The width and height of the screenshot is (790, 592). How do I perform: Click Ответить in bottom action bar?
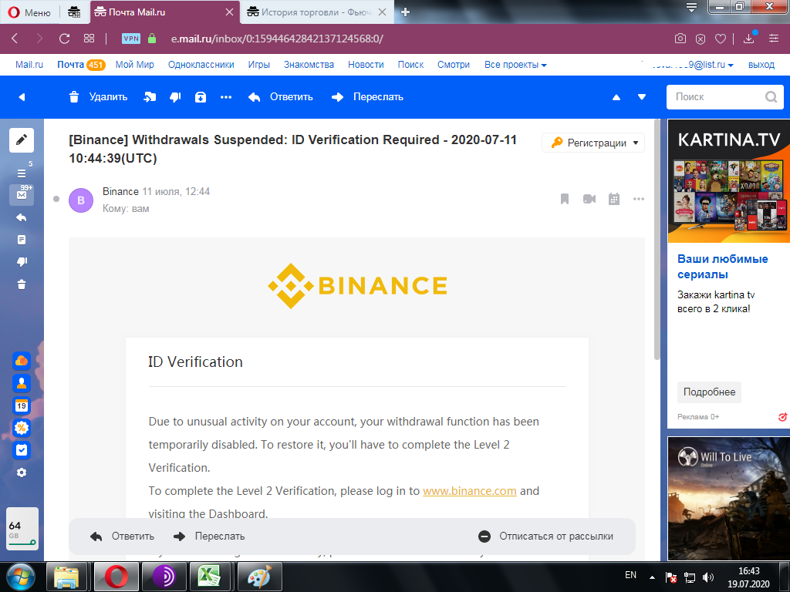tap(122, 536)
